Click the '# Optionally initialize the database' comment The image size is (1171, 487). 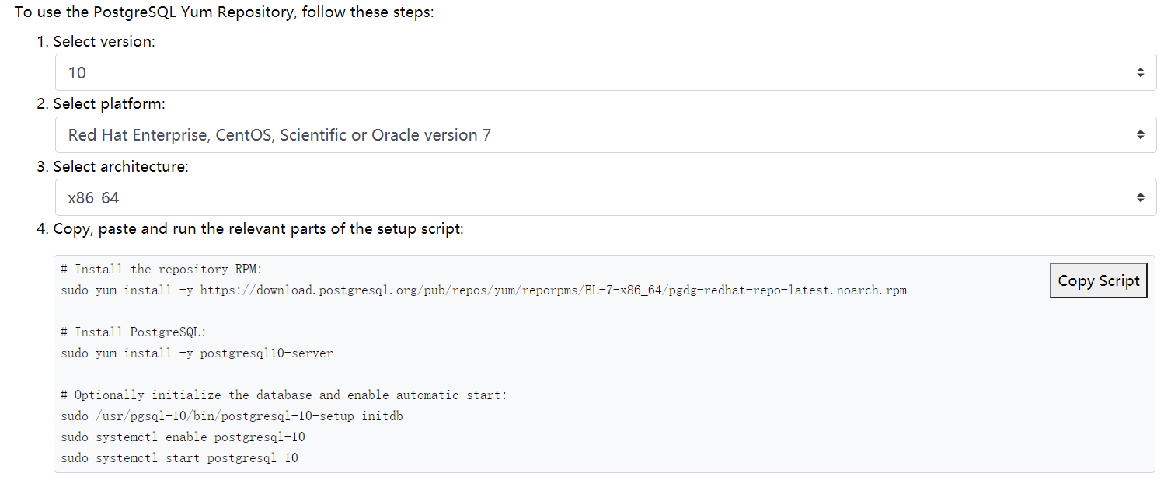click(284, 395)
